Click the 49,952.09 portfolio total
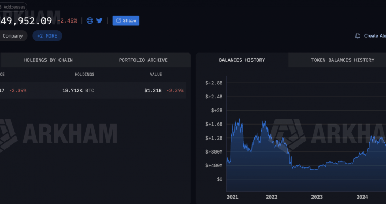Viewport: 386px width, 204px height. click(26, 21)
